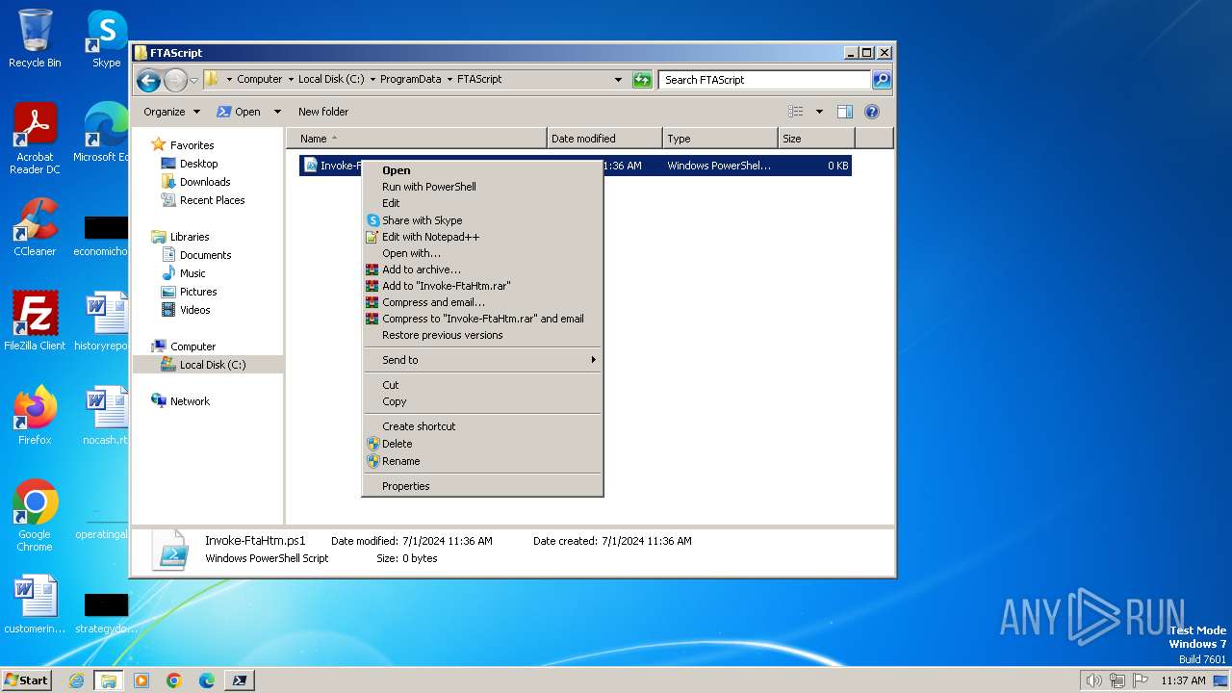The width and height of the screenshot is (1232, 693).
Task: Click the Explorer Back navigation arrow
Action: coord(148,80)
